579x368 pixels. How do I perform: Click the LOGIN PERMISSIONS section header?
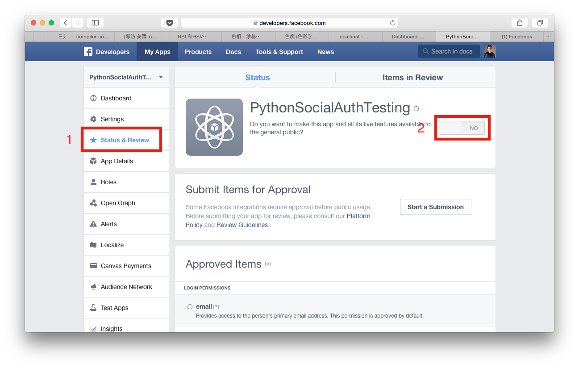(x=207, y=288)
